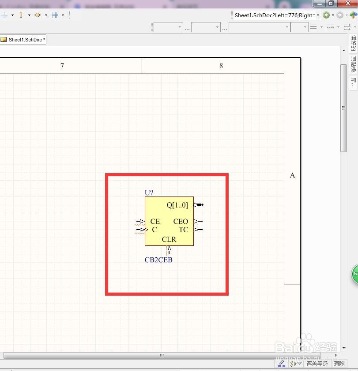Click the grid settings icon
The height and width of the screenshot is (371, 358).
[55, 15]
